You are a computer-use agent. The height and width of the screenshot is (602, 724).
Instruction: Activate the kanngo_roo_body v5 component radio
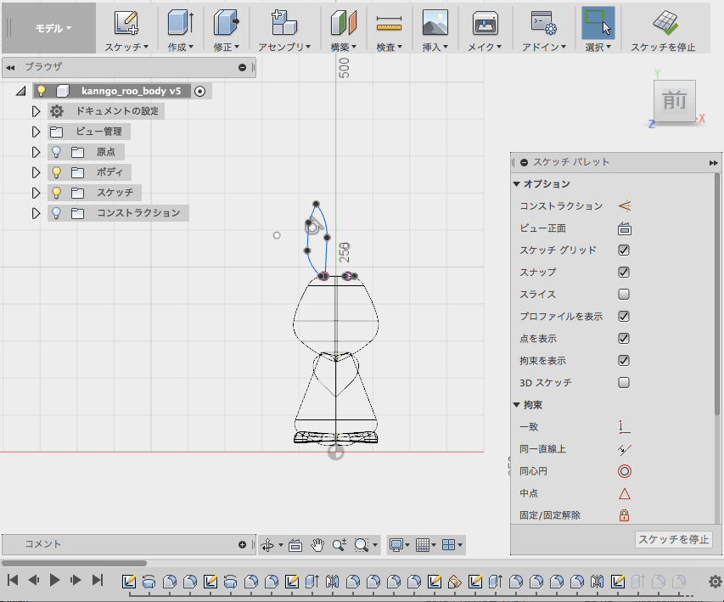coord(199,92)
